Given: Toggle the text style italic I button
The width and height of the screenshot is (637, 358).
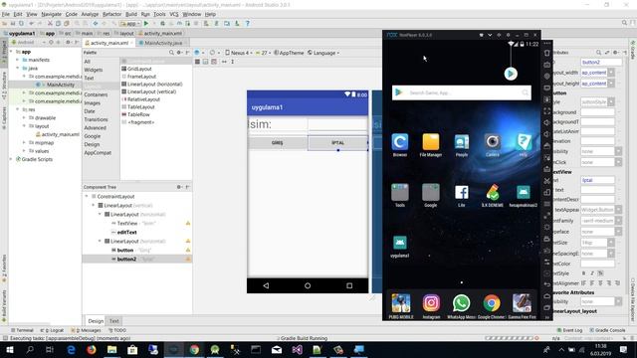Looking at the screenshot, I should tap(592, 273).
